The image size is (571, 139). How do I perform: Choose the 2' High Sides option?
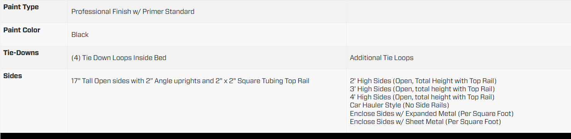423,81
